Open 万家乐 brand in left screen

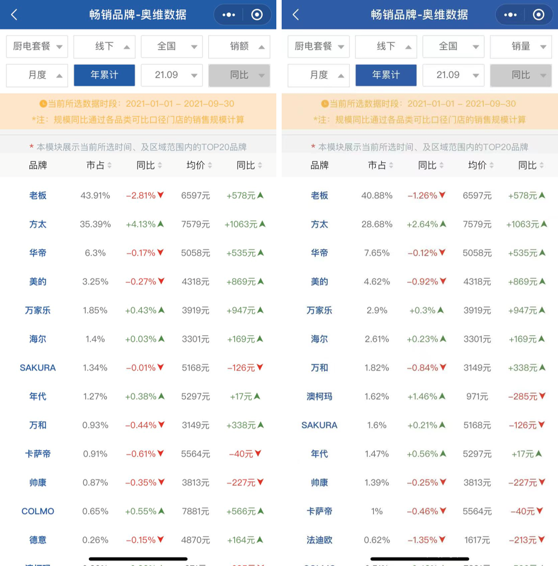coord(38,311)
